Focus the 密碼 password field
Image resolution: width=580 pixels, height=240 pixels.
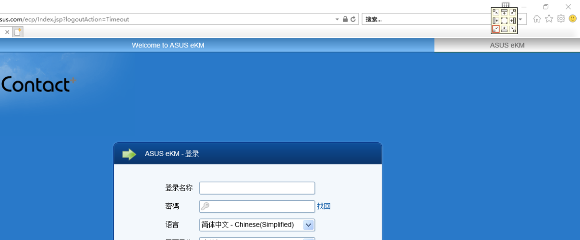[257, 206]
